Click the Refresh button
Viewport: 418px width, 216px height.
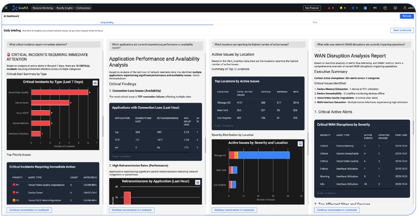click(x=407, y=16)
